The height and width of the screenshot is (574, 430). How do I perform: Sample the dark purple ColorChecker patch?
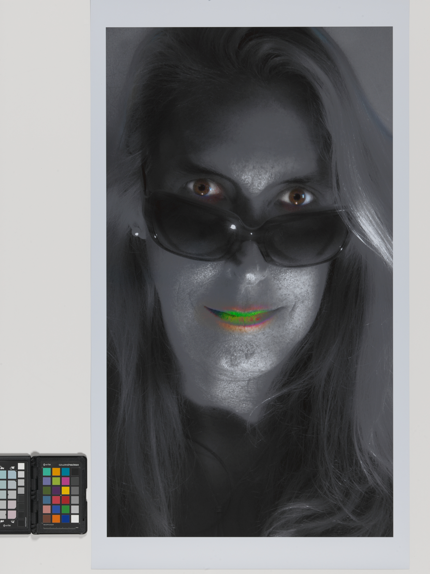coord(56,490)
